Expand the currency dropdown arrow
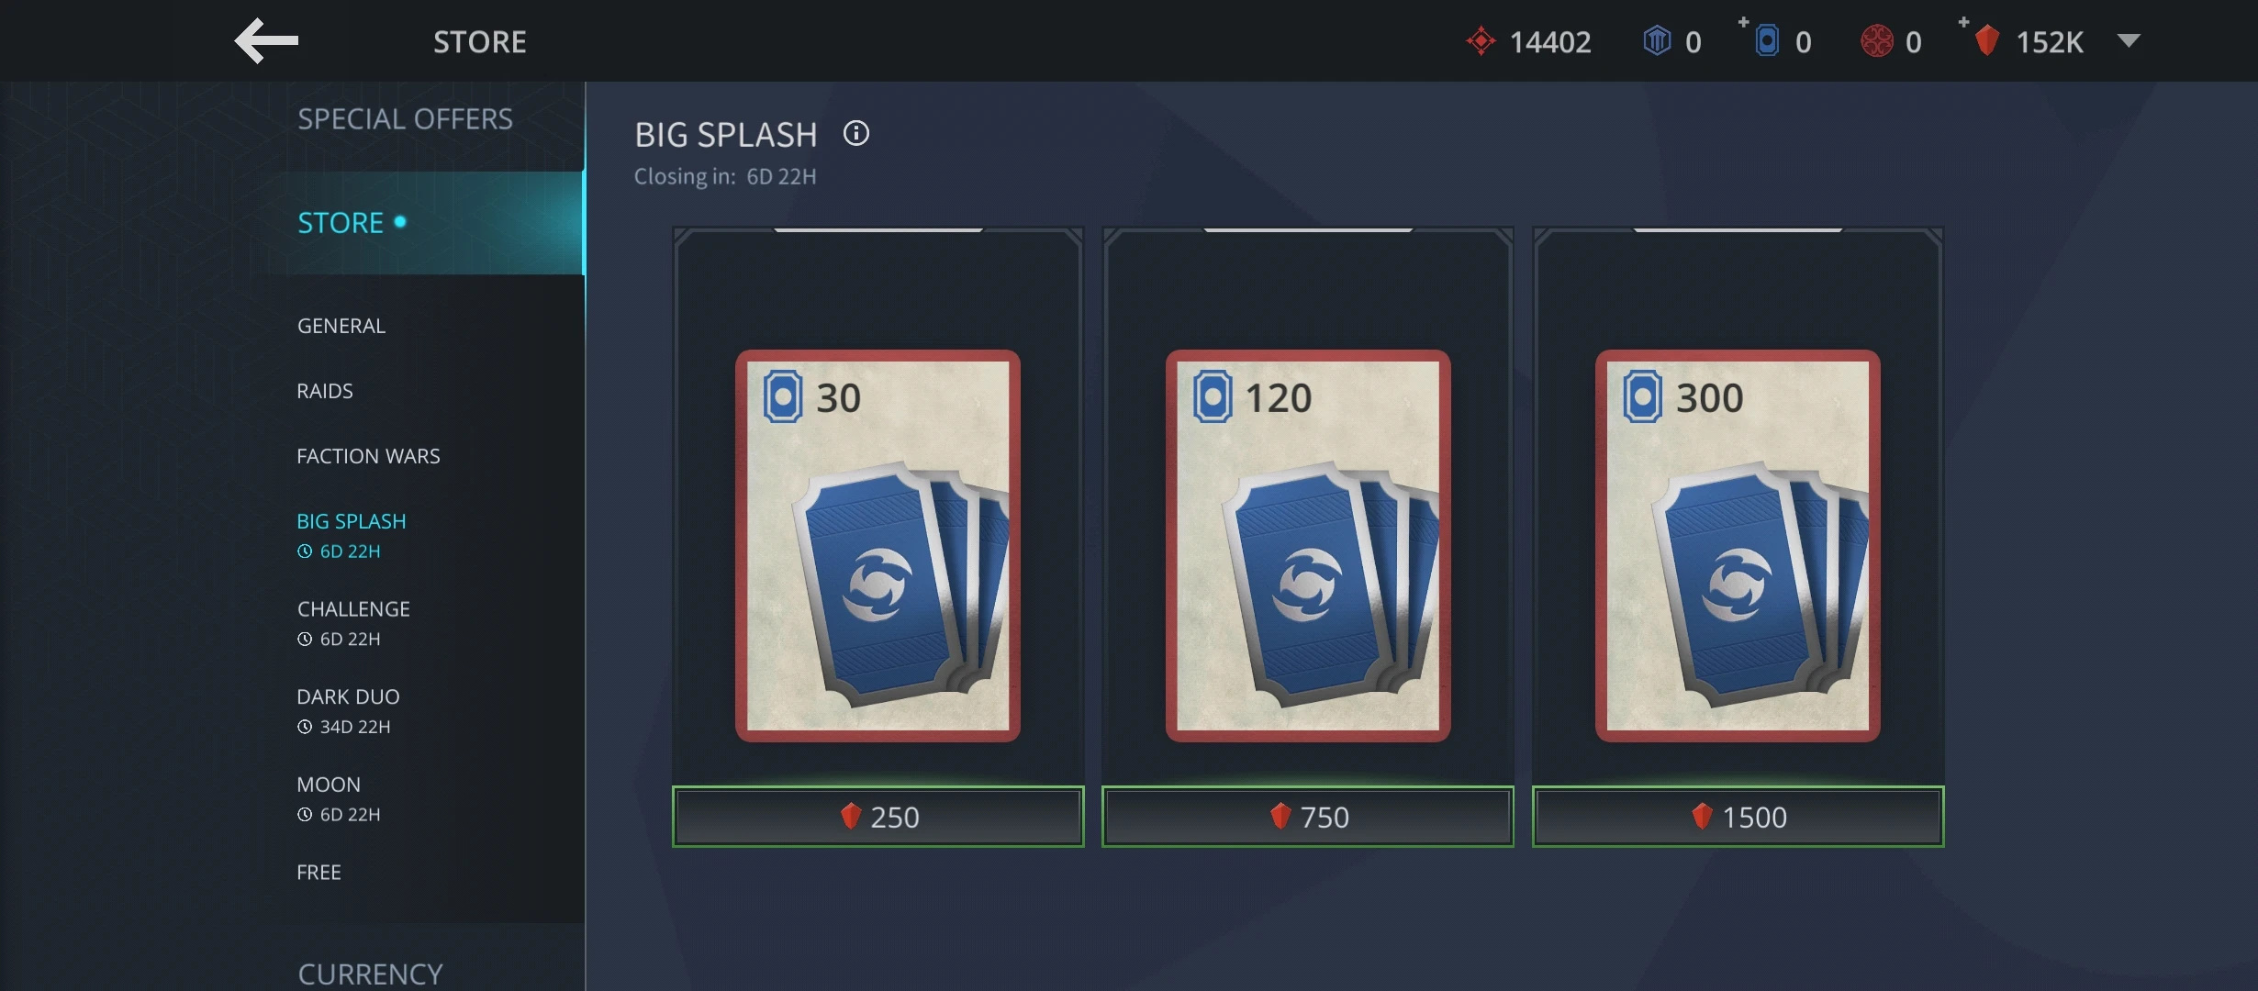This screenshot has height=991, width=2258. 2129,40
